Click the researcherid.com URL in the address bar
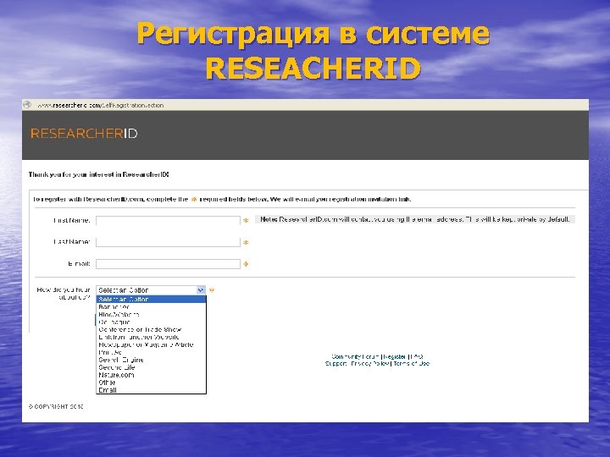 coord(100,105)
